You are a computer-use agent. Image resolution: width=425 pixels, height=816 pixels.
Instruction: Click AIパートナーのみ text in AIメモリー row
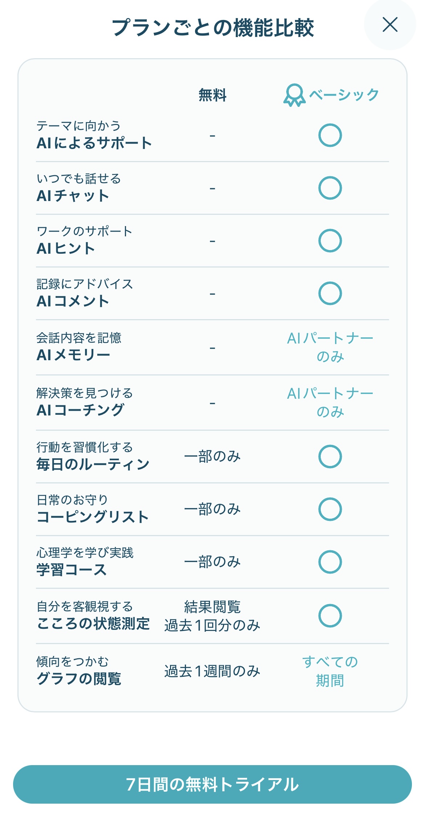point(330,347)
